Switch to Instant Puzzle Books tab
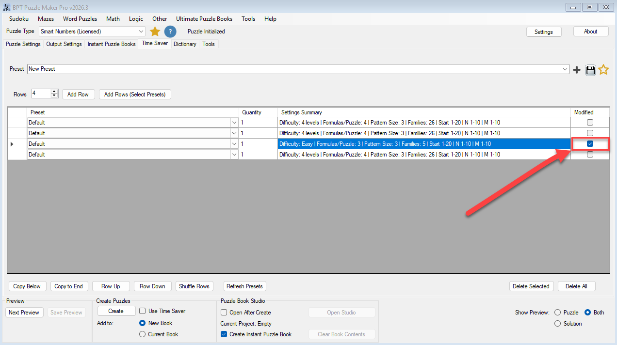Image resolution: width=617 pixels, height=345 pixels. click(112, 44)
